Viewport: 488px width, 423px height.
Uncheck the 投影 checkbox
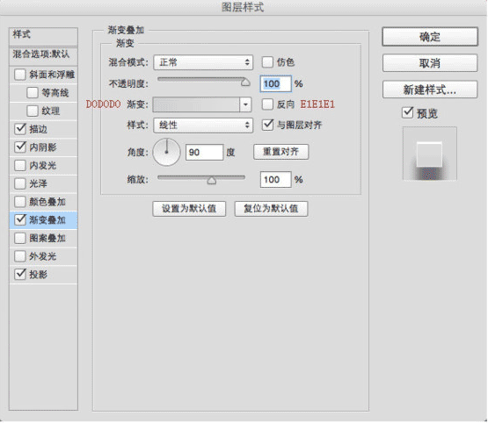click(20, 274)
